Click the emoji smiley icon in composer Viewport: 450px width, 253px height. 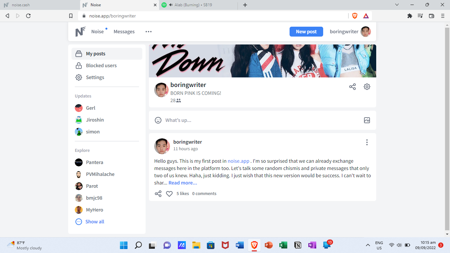coord(158,120)
